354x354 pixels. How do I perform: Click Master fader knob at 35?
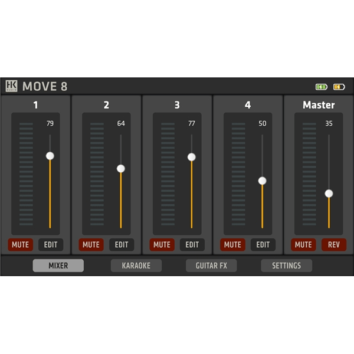[x=329, y=194]
